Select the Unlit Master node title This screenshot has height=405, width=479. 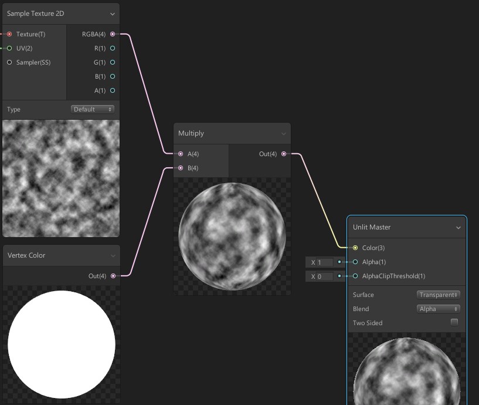point(372,227)
